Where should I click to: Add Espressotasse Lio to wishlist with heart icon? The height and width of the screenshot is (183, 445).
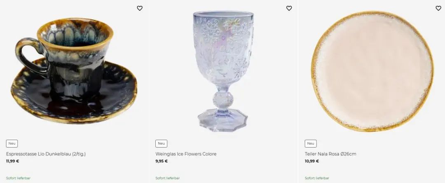point(140,8)
